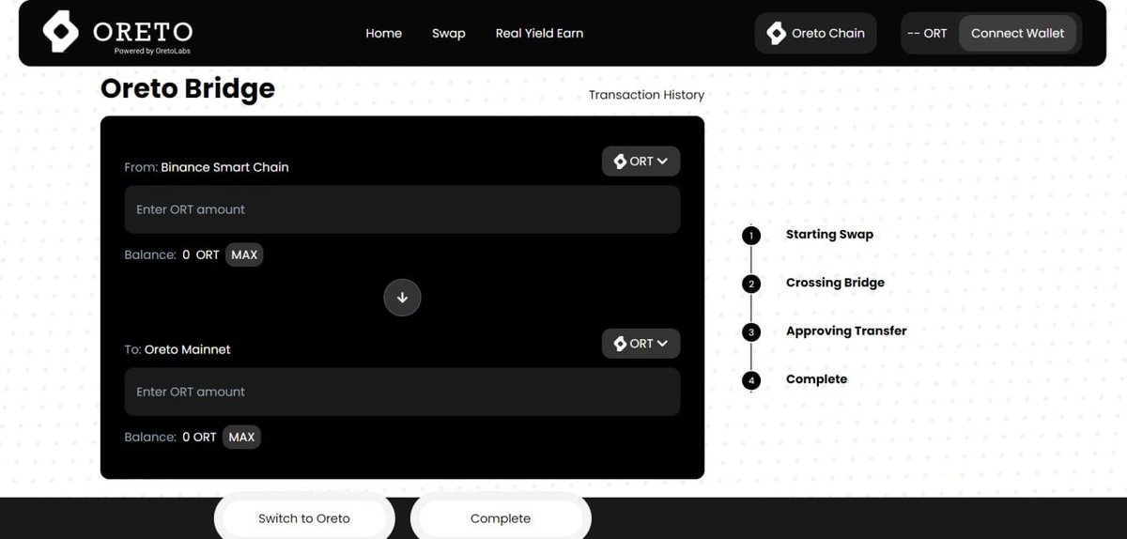This screenshot has height=539, width=1127.
Task: Open the To token ORT dropdown
Action: pos(641,344)
